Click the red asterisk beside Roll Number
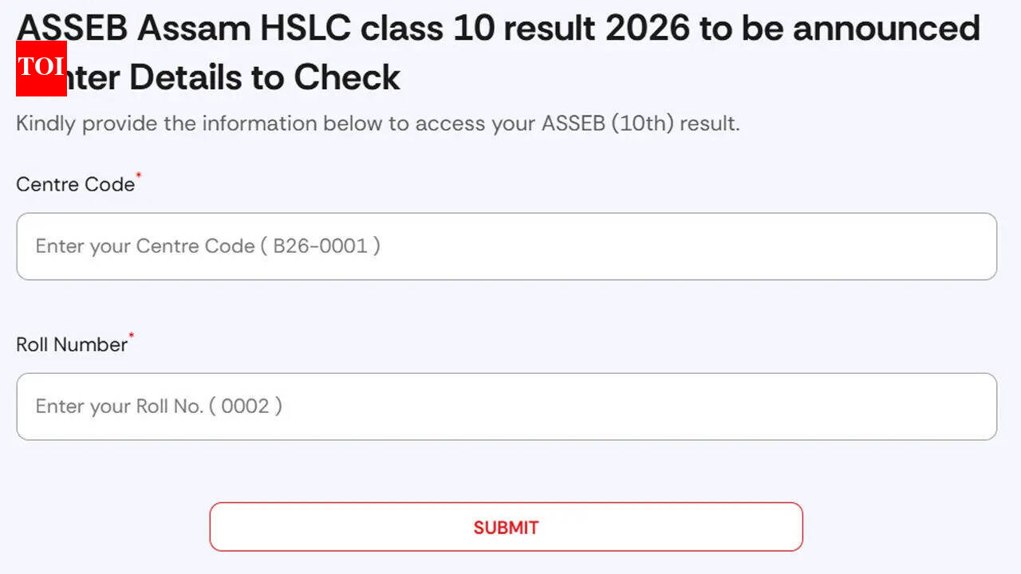1021x574 pixels. point(132,336)
